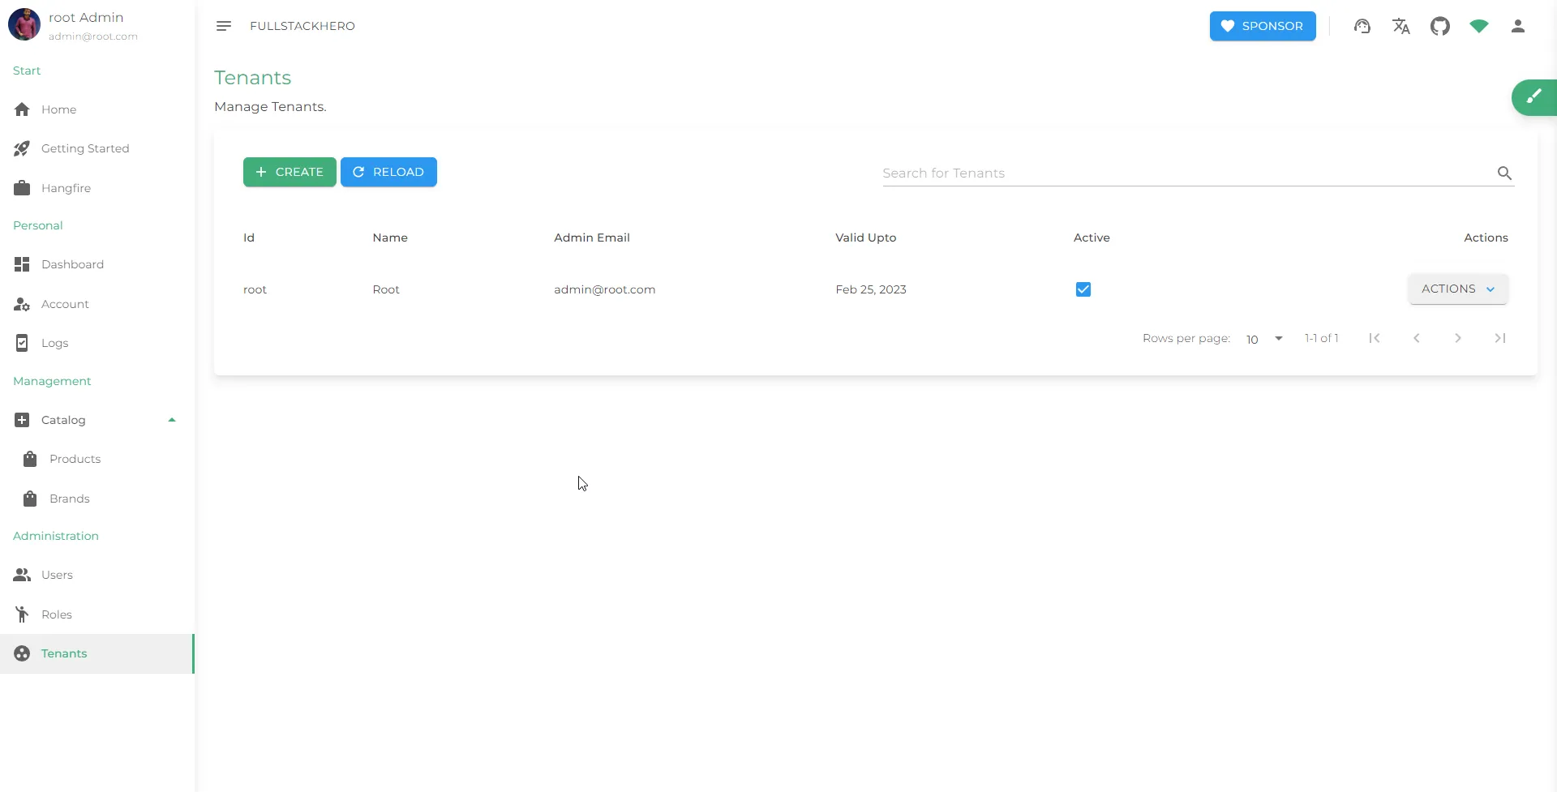This screenshot has width=1557, height=792.
Task: Click the search magnifier icon
Action: [1504, 173]
